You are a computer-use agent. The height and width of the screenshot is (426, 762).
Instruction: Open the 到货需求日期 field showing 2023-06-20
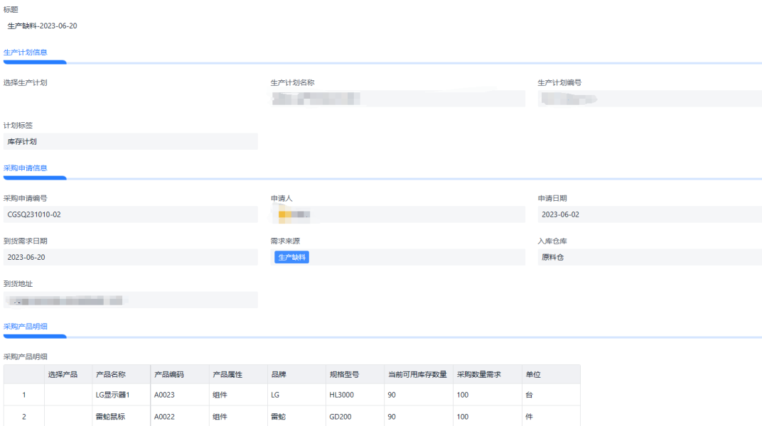click(x=130, y=257)
